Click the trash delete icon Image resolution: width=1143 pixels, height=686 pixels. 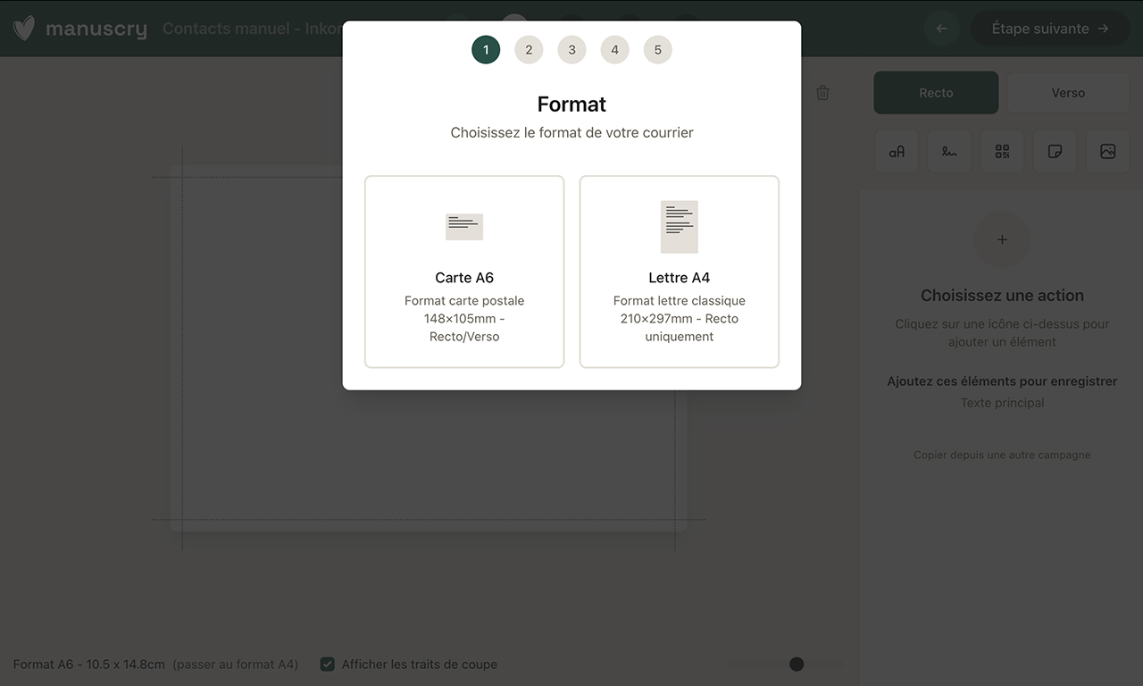(x=822, y=93)
